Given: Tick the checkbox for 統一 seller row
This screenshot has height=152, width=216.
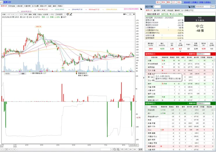Looking at the screenshot, I should [146, 113].
